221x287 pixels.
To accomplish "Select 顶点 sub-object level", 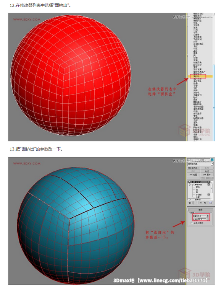I will click(198, 187).
